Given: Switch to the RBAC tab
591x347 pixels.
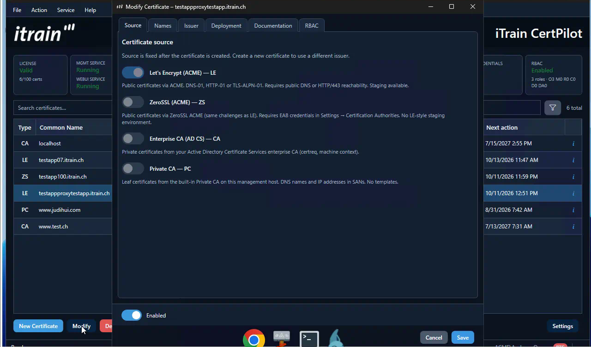Looking at the screenshot, I should click(312, 25).
